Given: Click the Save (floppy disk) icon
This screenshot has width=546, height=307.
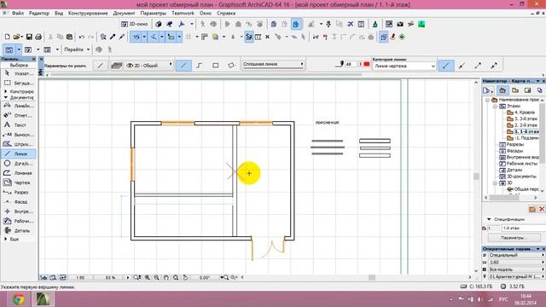Looking at the screenshot, I should coord(29,37).
